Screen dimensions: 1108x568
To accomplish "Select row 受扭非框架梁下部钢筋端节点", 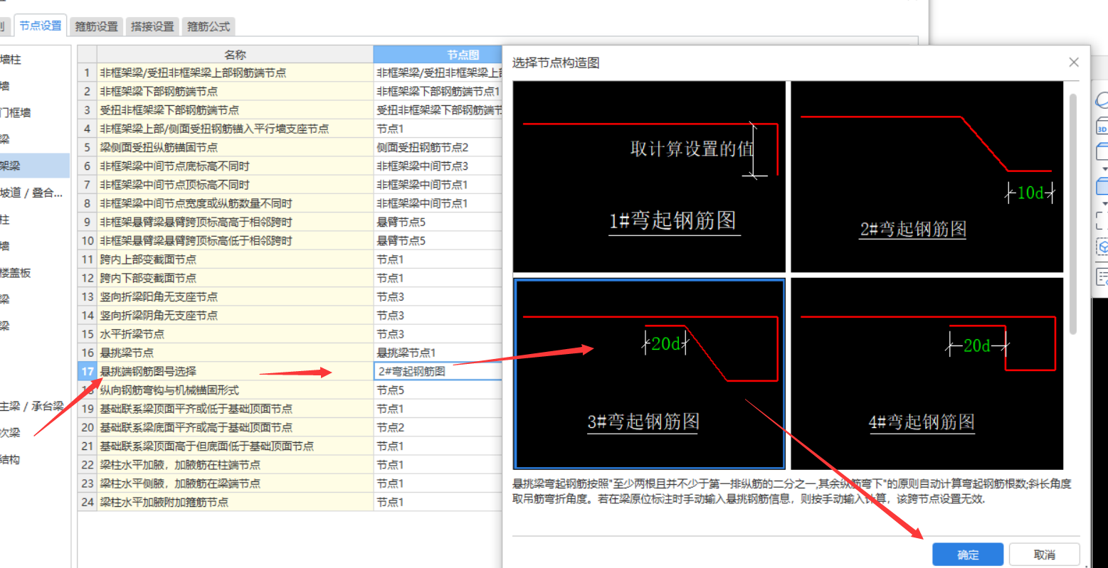I will [235, 110].
